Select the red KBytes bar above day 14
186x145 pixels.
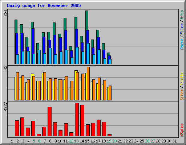tap(82, 121)
